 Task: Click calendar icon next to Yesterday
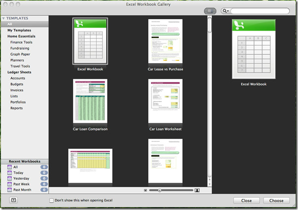coord(9,178)
